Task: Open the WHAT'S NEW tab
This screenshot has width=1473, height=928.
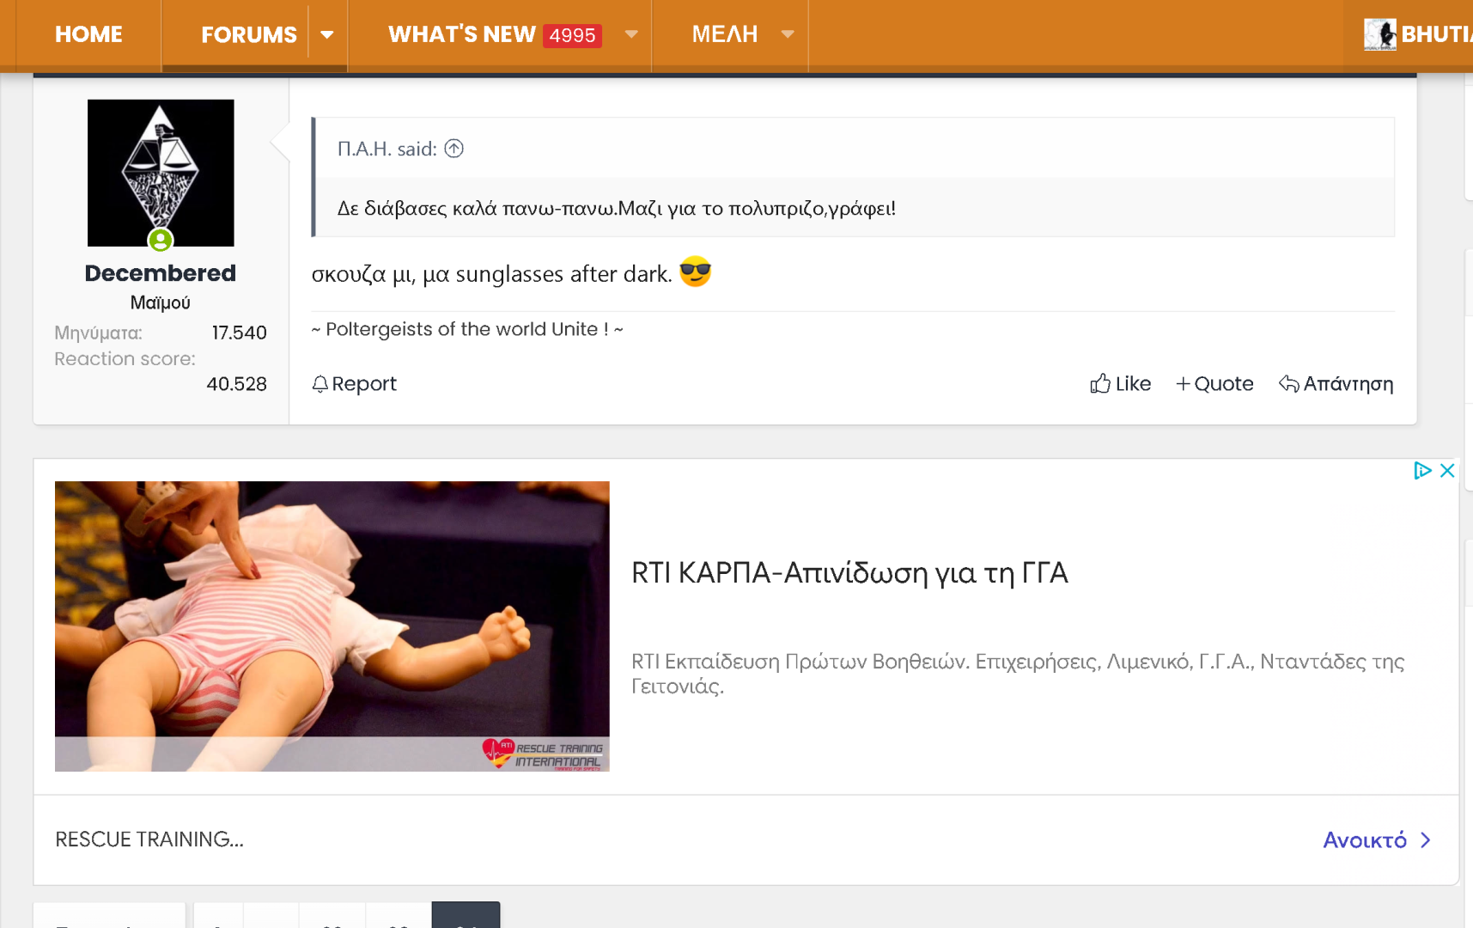Action: (462, 34)
